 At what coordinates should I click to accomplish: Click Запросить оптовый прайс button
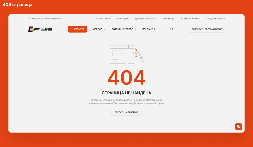[207, 29]
